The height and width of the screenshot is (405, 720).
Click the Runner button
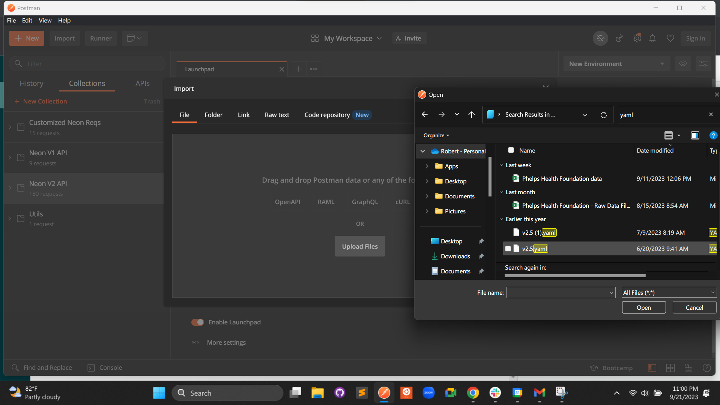[101, 38]
